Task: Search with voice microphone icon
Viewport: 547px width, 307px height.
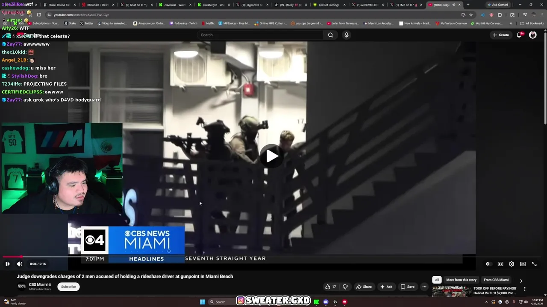Action: click(347, 35)
